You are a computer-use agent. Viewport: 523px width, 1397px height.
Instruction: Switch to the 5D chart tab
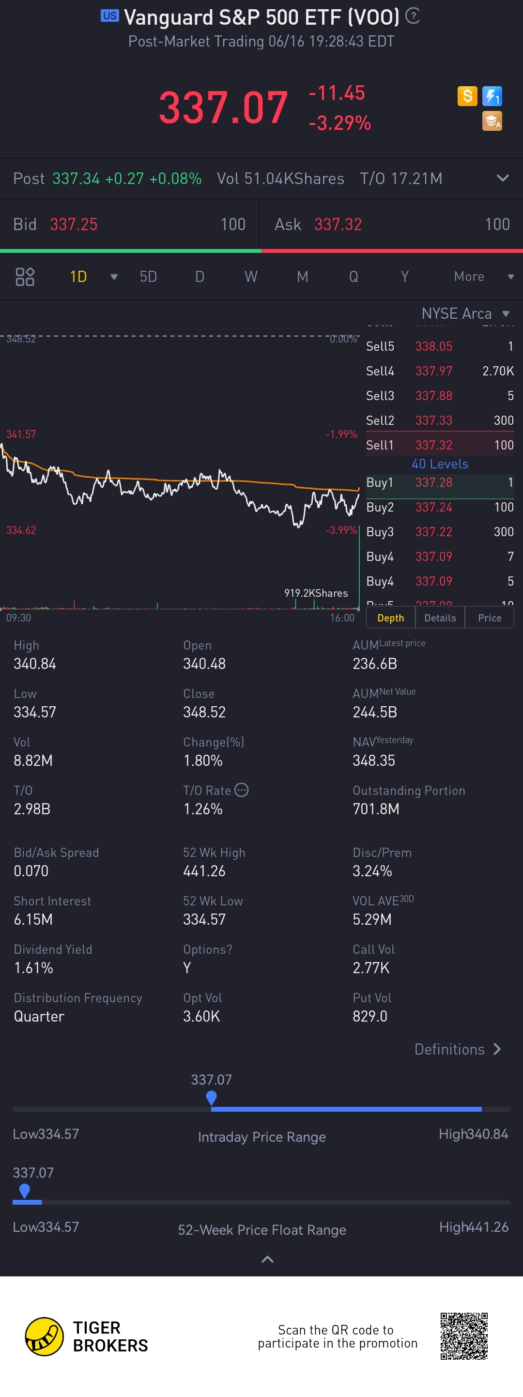(148, 277)
